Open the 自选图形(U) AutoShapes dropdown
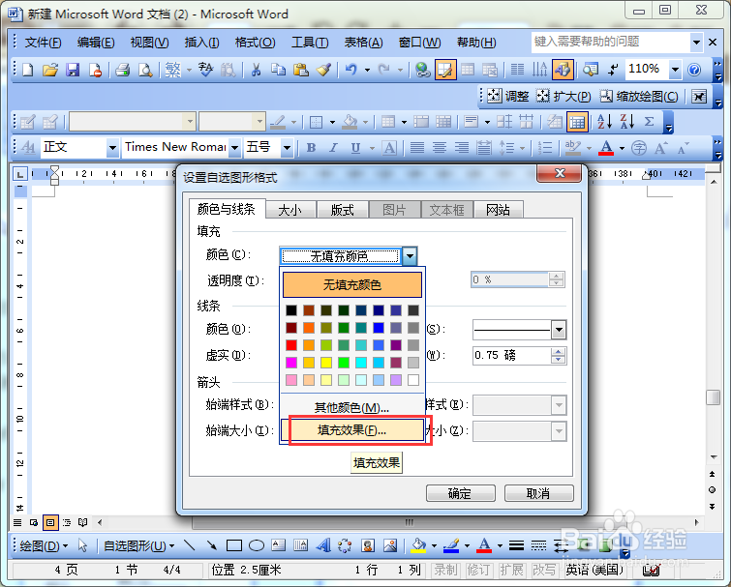This screenshot has height=587, width=731. pos(138,545)
